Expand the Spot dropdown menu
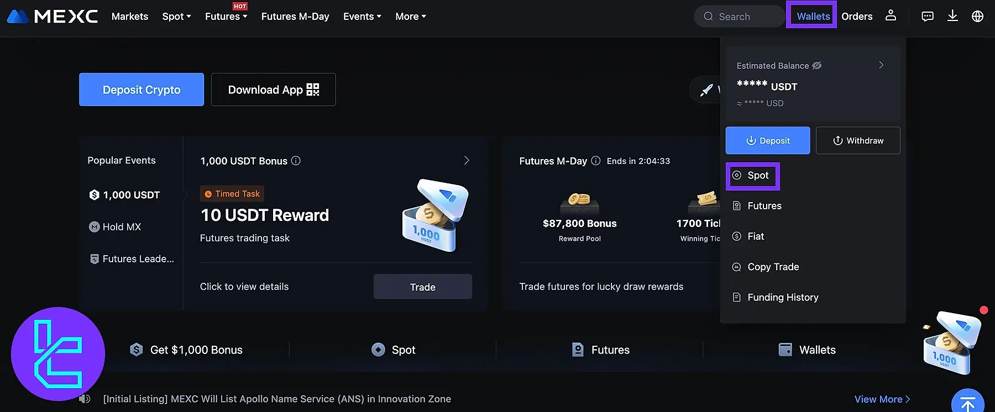Screen dimensions: 995x412 pos(176,17)
